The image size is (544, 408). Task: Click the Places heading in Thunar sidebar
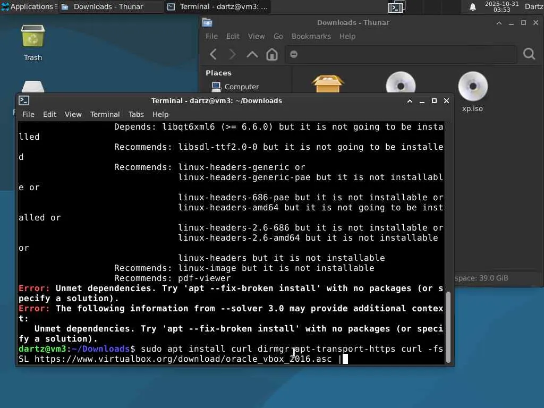pos(218,73)
